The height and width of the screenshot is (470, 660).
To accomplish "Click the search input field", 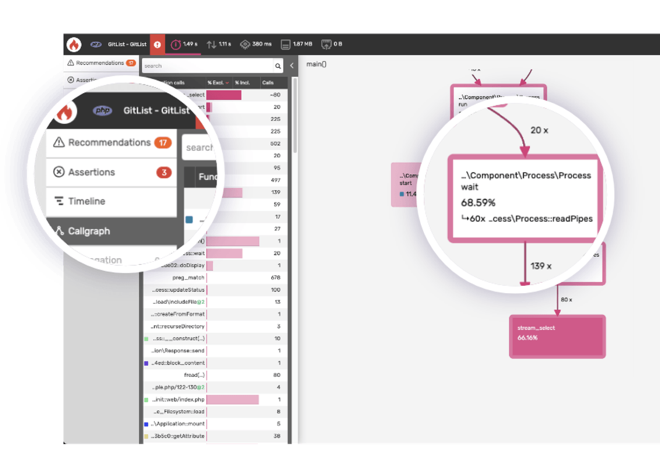I will (208, 66).
